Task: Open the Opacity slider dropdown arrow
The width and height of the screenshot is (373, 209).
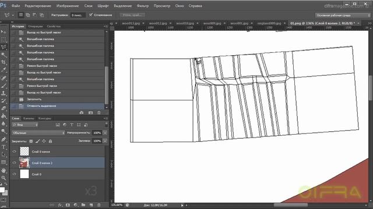Action: [105, 133]
